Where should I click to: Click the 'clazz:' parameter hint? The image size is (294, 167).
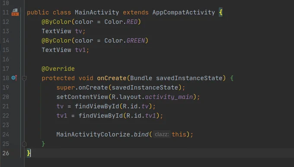click(162, 135)
